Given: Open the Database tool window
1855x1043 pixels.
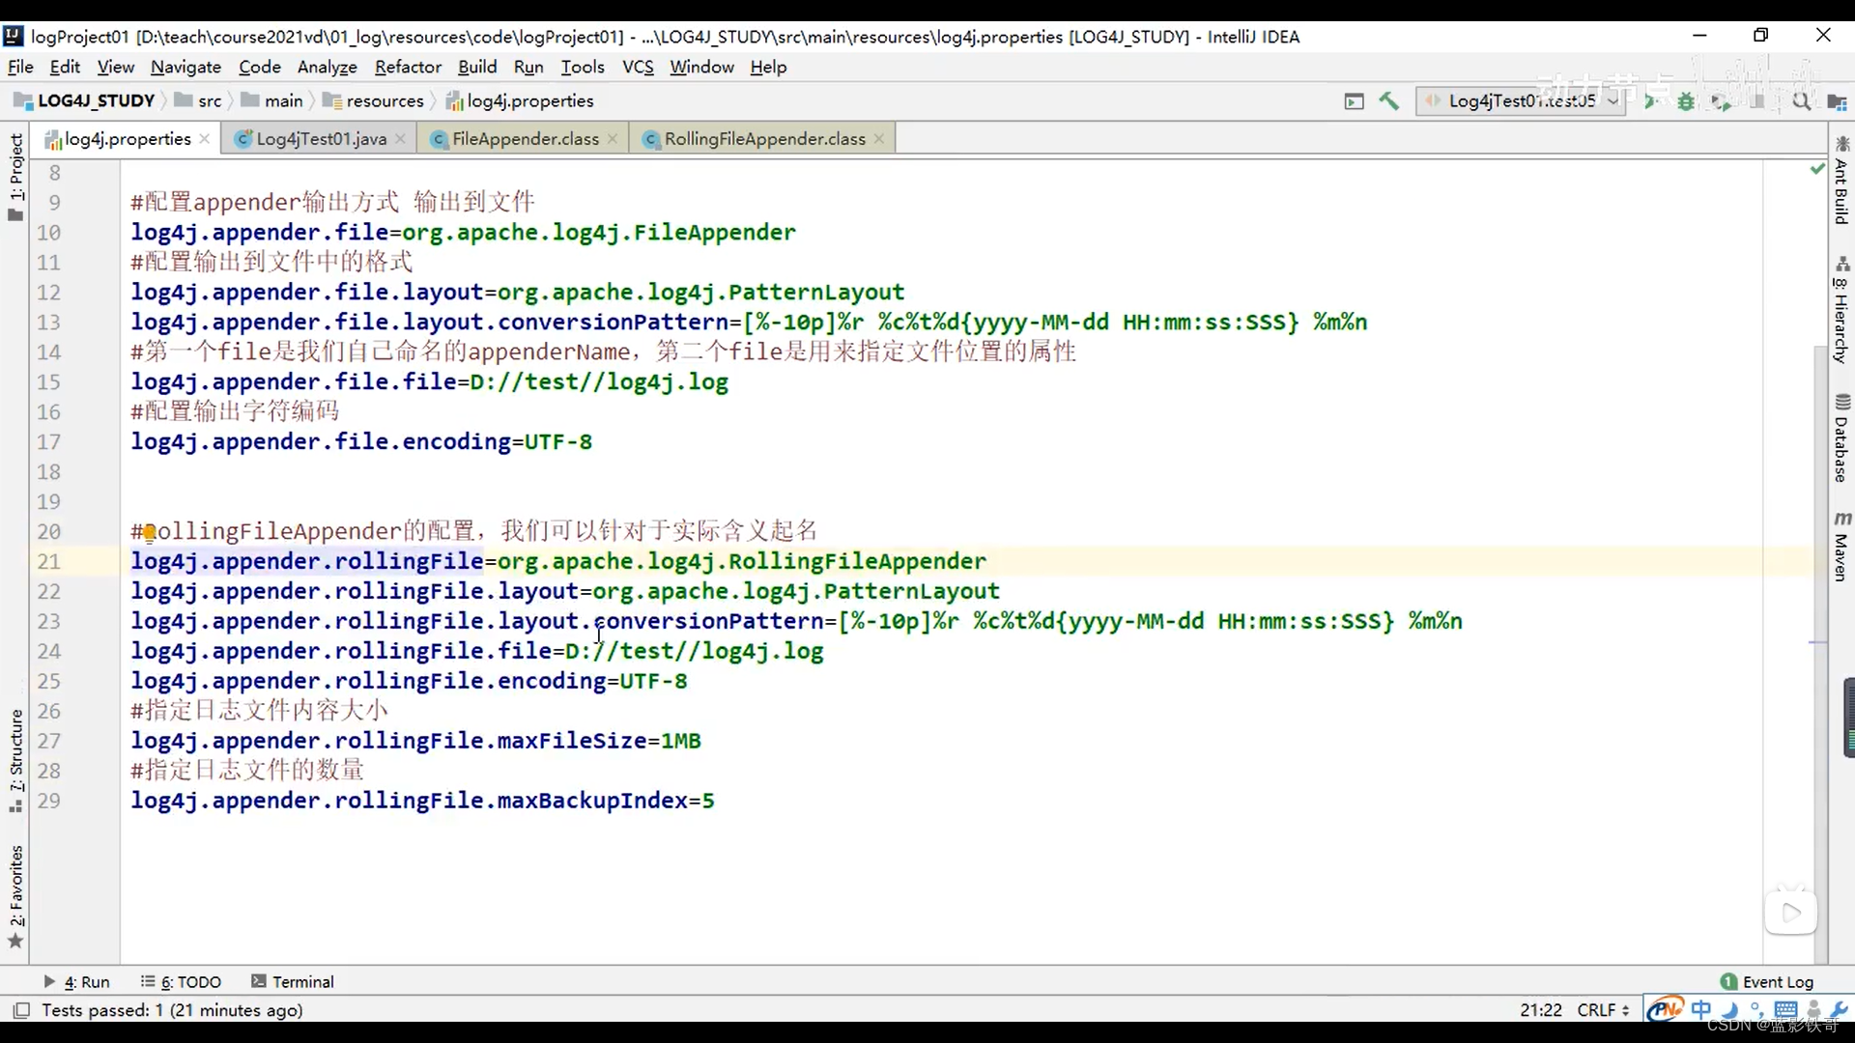Looking at the screenshot, I should pyautogui.click(x=1841, y=437).
